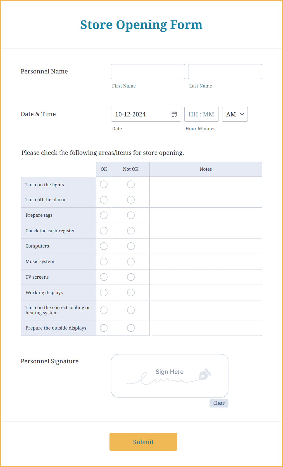Mark 'Prepare the outside displays' as OK
This screenshot has height=467, width=283.
tap(104, 328)
